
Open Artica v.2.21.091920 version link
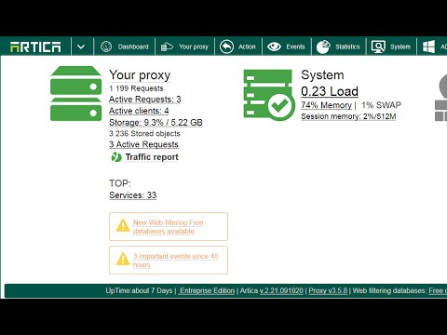[x=281, y=290]
